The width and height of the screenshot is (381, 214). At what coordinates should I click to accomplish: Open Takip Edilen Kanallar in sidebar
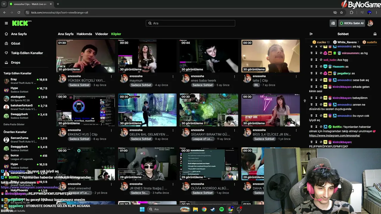(27, 53)
